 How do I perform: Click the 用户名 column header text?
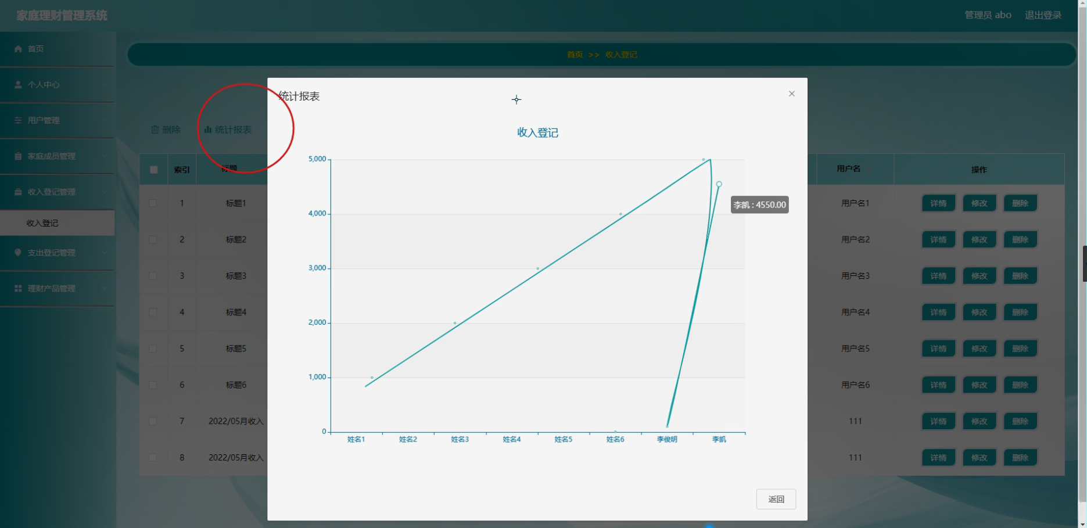pyautogui.click(x=848, y=169)
